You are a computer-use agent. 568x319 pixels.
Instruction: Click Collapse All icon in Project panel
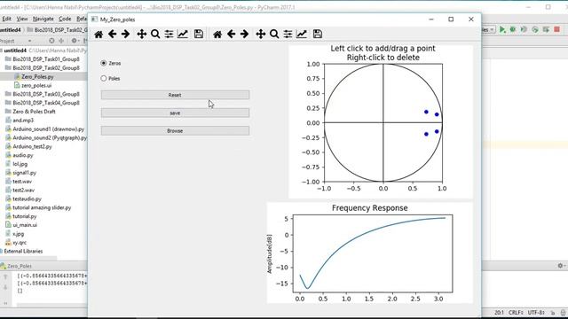(61, 41)
